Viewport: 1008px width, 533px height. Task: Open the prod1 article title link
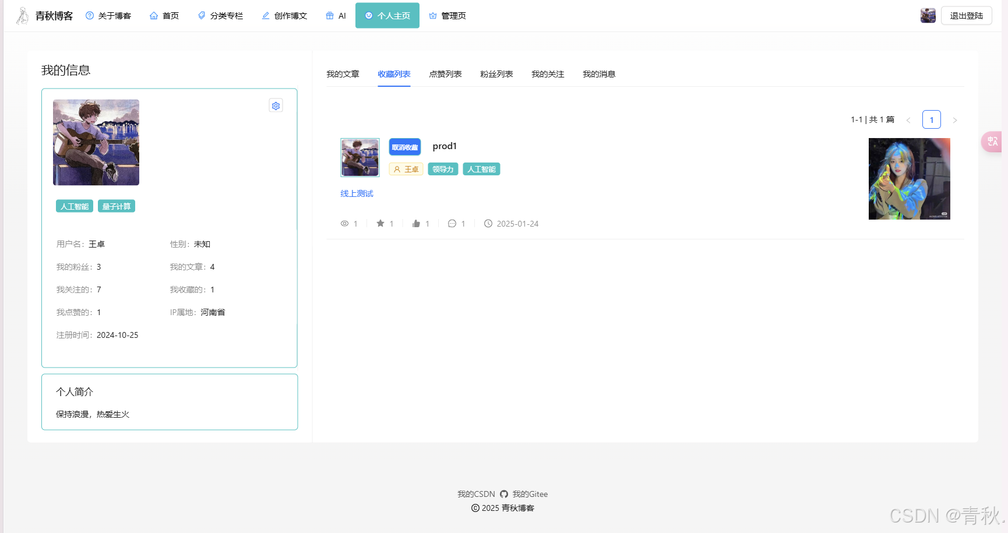point(445,146)
